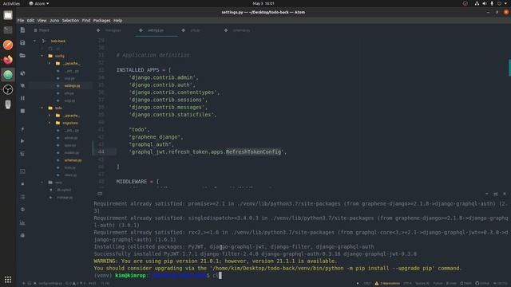
Task: Open db.sqlite3 in the project tree
Action: [x=64, y=190]
